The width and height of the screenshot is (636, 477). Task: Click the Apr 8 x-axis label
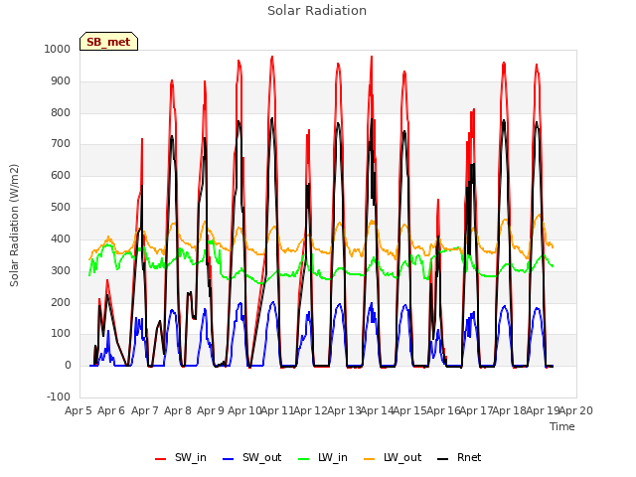178,410
